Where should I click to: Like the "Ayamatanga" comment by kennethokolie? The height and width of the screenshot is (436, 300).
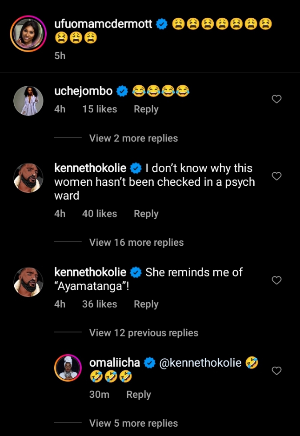[276, 280]
